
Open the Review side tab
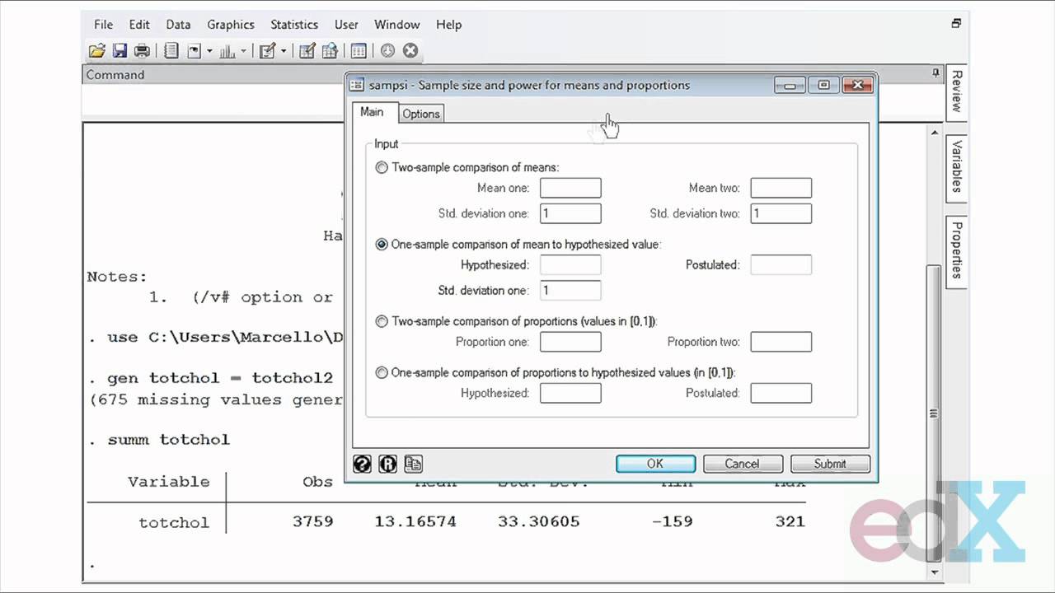tap(956, 91)
